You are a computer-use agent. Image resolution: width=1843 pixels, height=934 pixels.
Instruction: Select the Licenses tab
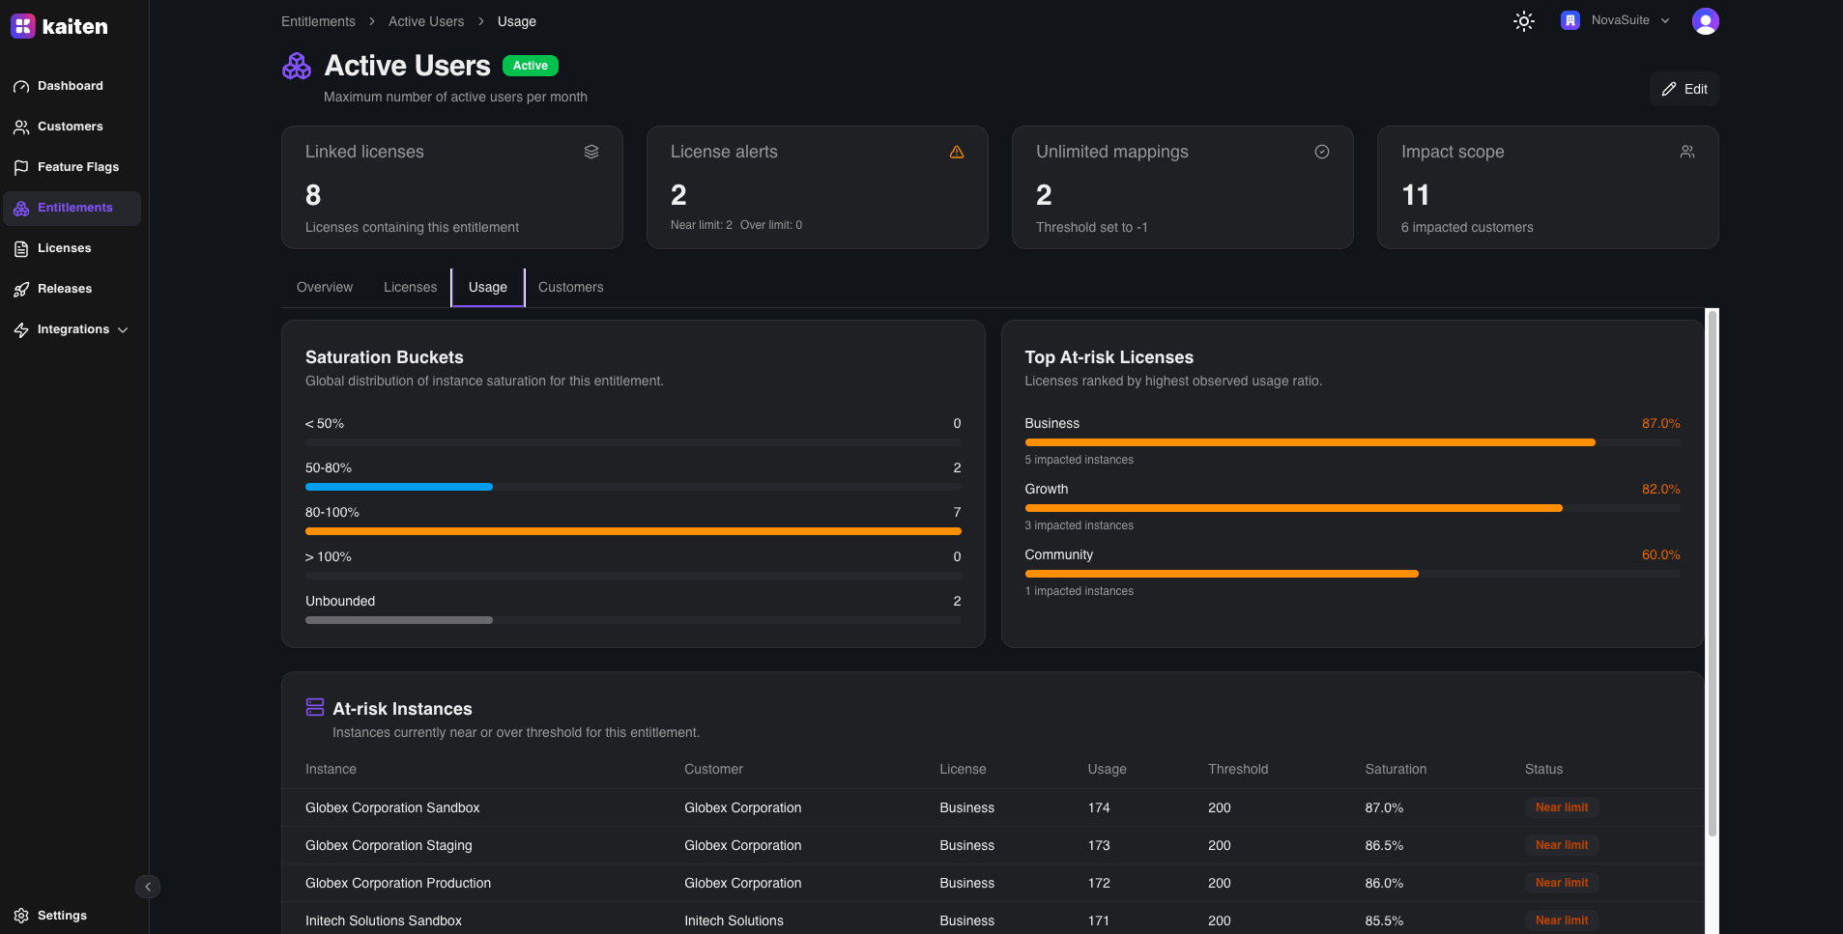pyautogui.click(x=410, y=288)
